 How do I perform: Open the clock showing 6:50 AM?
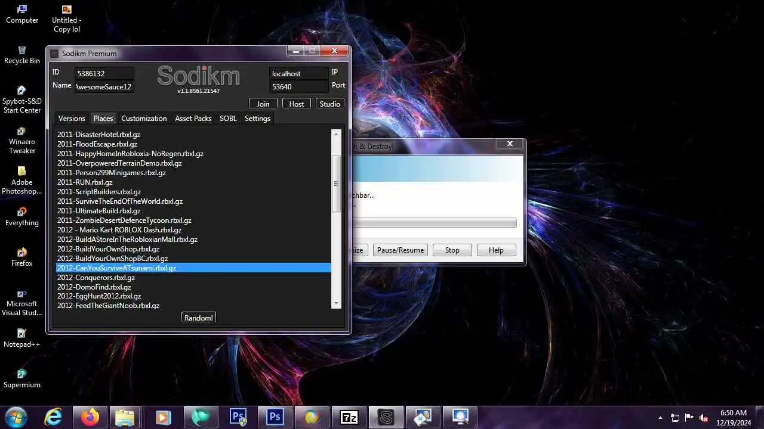pyautogui.click(x=734, y=417)
